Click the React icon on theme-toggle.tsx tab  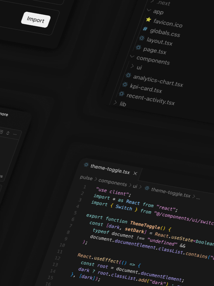86,165
